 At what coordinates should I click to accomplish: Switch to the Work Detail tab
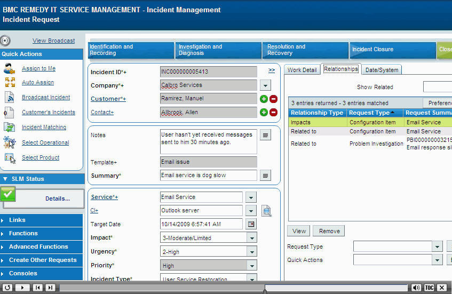pyautogui.click(x=302, y=70)
